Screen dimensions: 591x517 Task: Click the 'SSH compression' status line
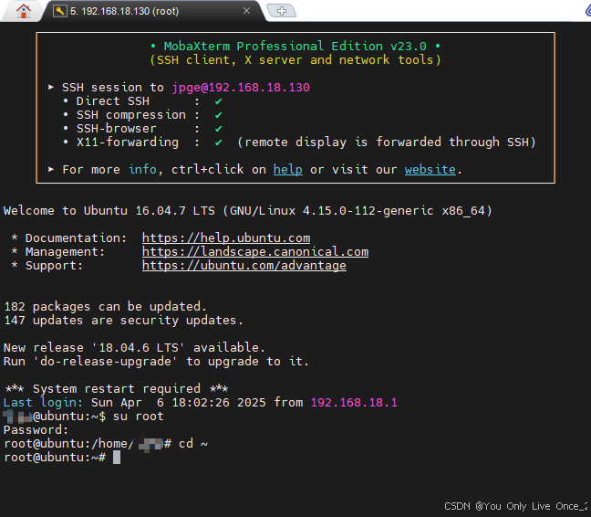(143, 115)
